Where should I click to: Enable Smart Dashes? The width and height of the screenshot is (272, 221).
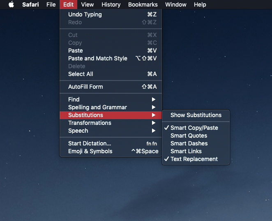[x=196, y=143]
